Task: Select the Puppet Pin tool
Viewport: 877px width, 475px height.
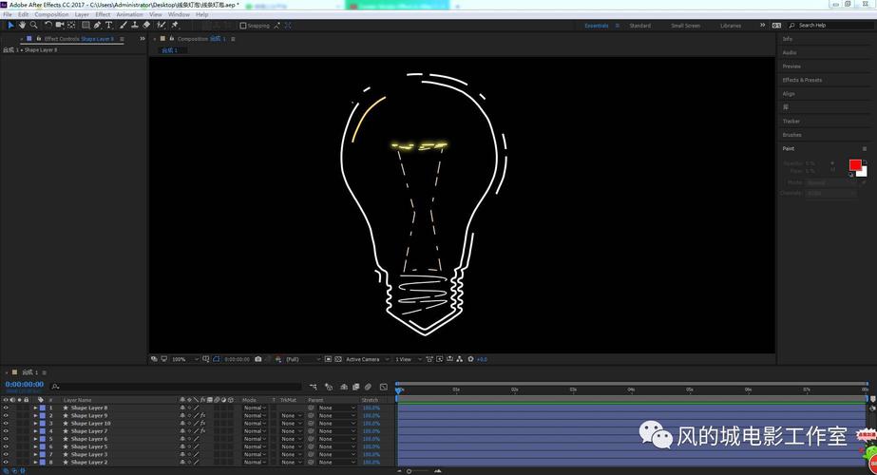Action: (175, 26)
